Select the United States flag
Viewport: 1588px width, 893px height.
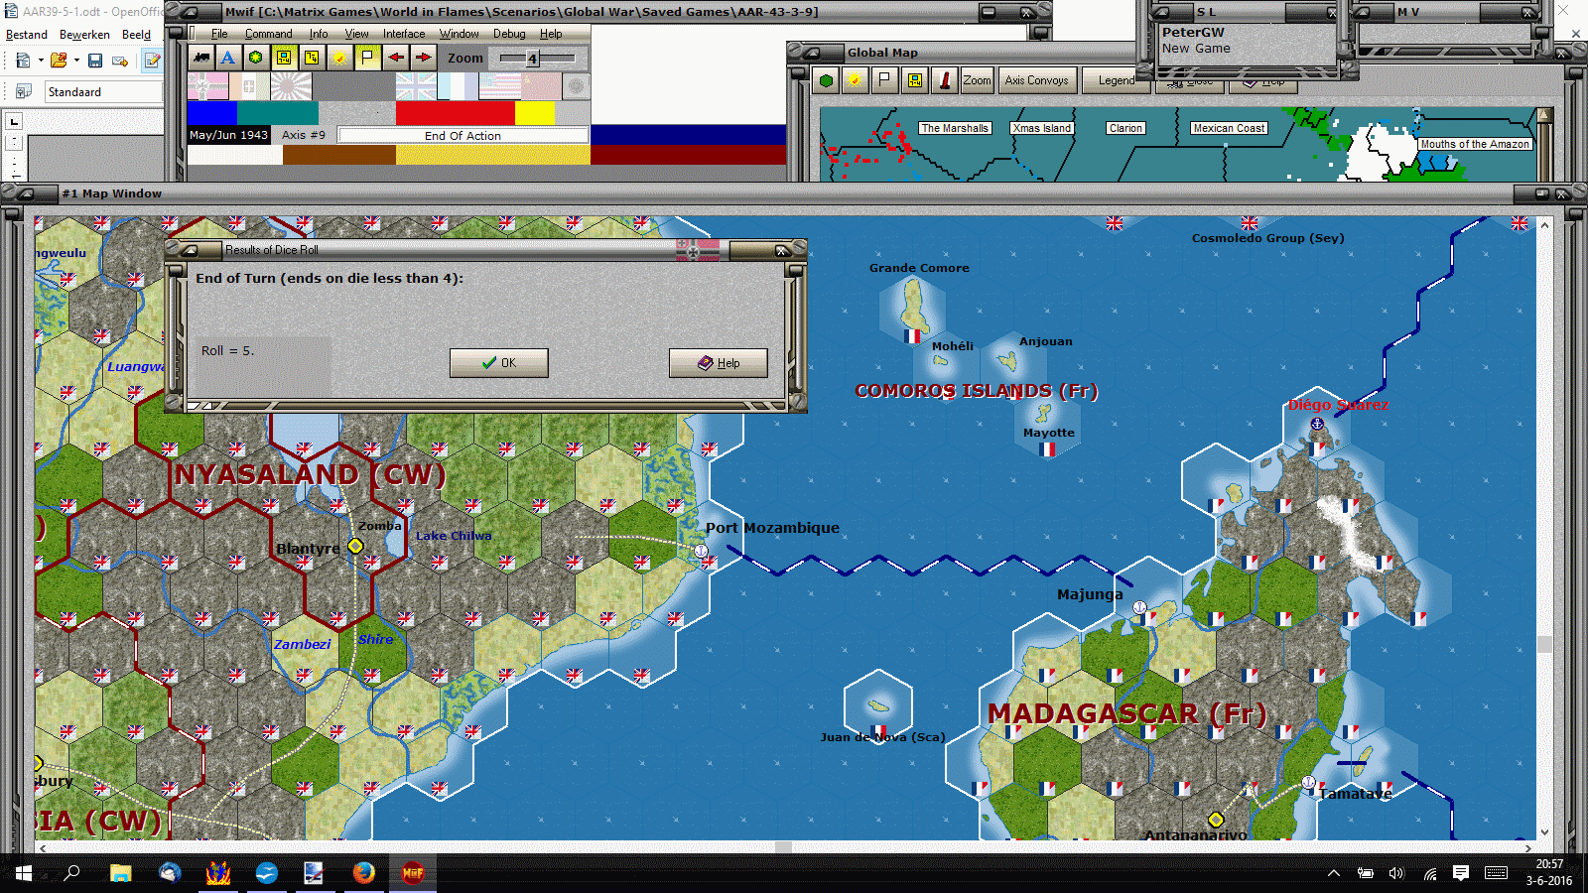point(498,87)
